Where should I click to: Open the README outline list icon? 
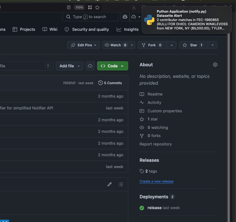pyautogui.click(x=121, y=184)
